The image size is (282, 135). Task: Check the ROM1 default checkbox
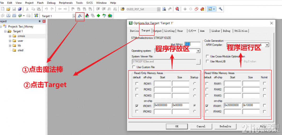pos(137,84)
